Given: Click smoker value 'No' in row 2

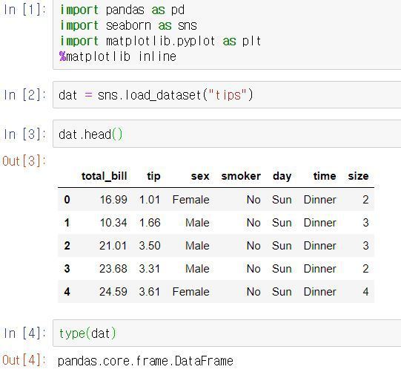Looking at the screenshot, I should click(253, 246).
